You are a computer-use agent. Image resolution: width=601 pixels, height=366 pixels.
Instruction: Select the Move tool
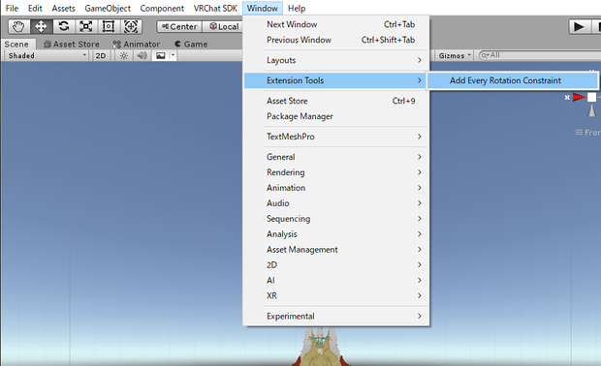click(41, 26)
